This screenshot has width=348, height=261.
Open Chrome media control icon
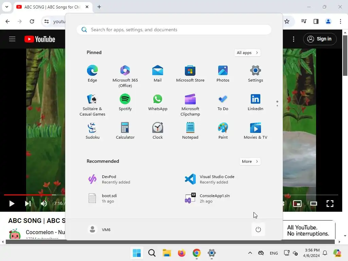click(304, 21)
